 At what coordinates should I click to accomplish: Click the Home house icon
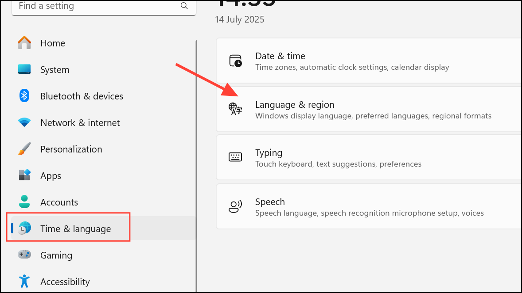tap(24, 43)
